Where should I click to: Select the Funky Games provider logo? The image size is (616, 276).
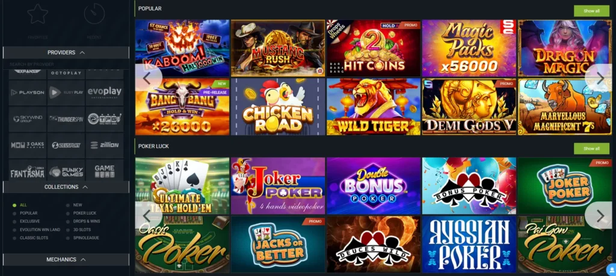pyautogui.click(x=66, y=171)
